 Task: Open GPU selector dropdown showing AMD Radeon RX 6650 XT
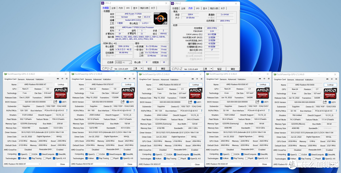coord(157,164)
